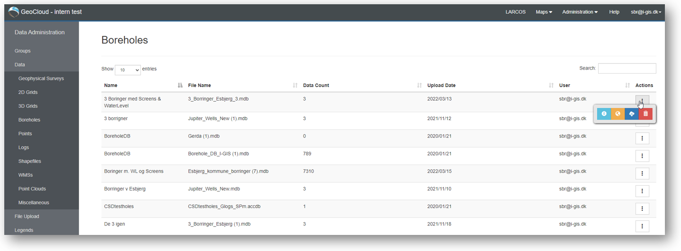Click the orange globe icon in actions popup
This screenshot has height=251, width=681.
point(618,114)
